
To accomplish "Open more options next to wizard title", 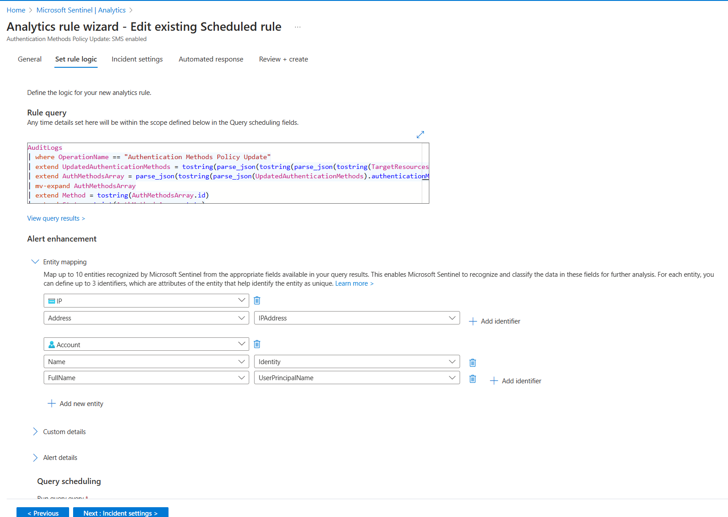I will (x=297, y=27).
